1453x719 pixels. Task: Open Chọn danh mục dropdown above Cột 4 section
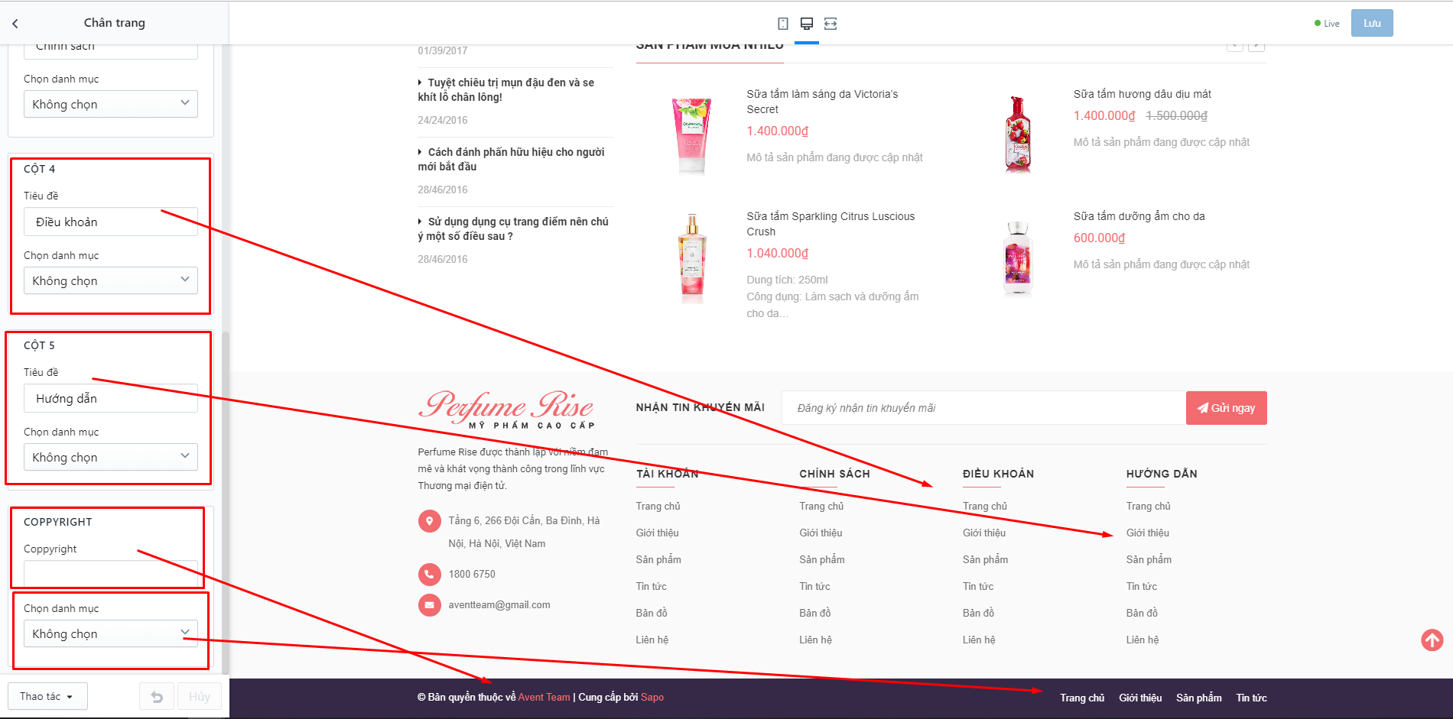point(111,104)
